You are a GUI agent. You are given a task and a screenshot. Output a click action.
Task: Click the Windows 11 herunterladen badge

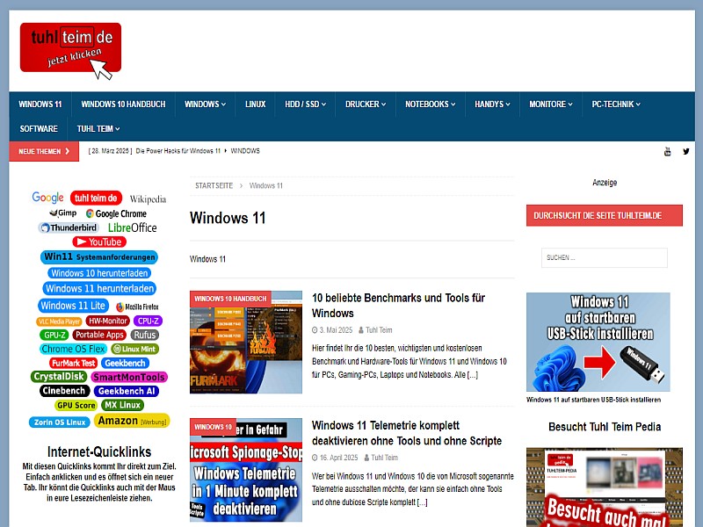point(99,288)
